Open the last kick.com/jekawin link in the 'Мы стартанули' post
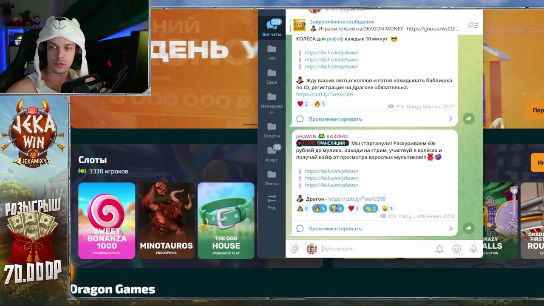544x306 pixels. coord(331,185)
